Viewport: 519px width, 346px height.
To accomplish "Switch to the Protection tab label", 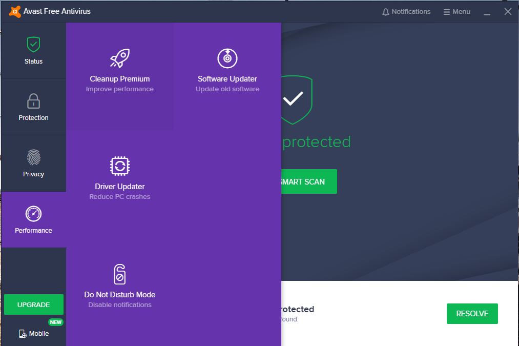I will [x=33, y=117].
